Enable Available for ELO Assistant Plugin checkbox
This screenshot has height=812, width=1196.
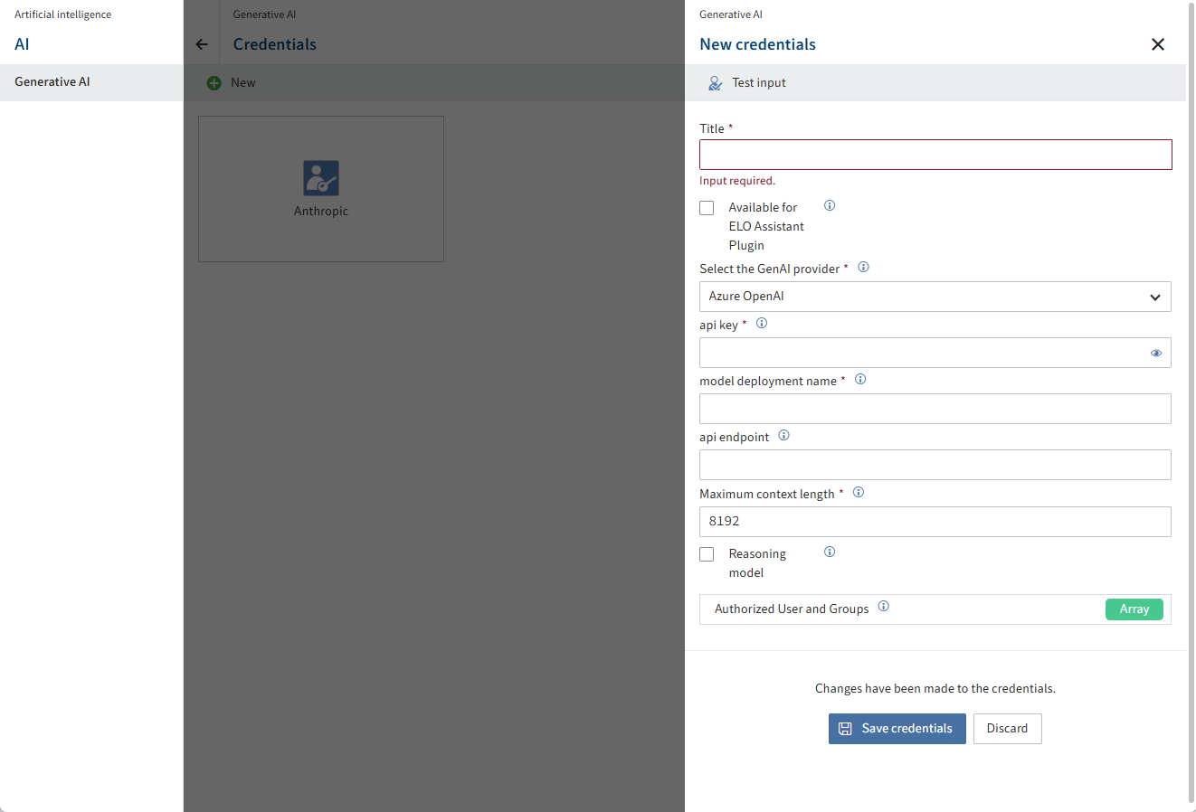[x=707, y=208]
